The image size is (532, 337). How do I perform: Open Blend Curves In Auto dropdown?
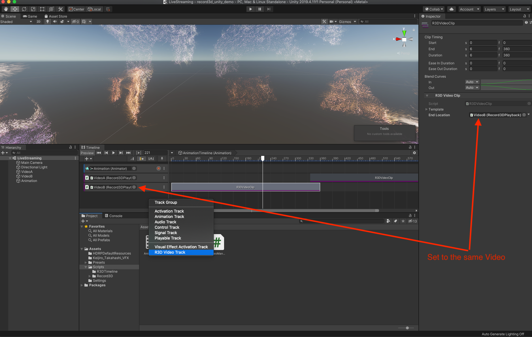click(472, 82)
